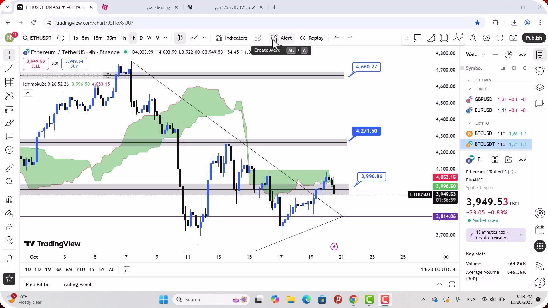Collapse the FUTURES watchlist section
548x308 pixels.
coord(469,80)
